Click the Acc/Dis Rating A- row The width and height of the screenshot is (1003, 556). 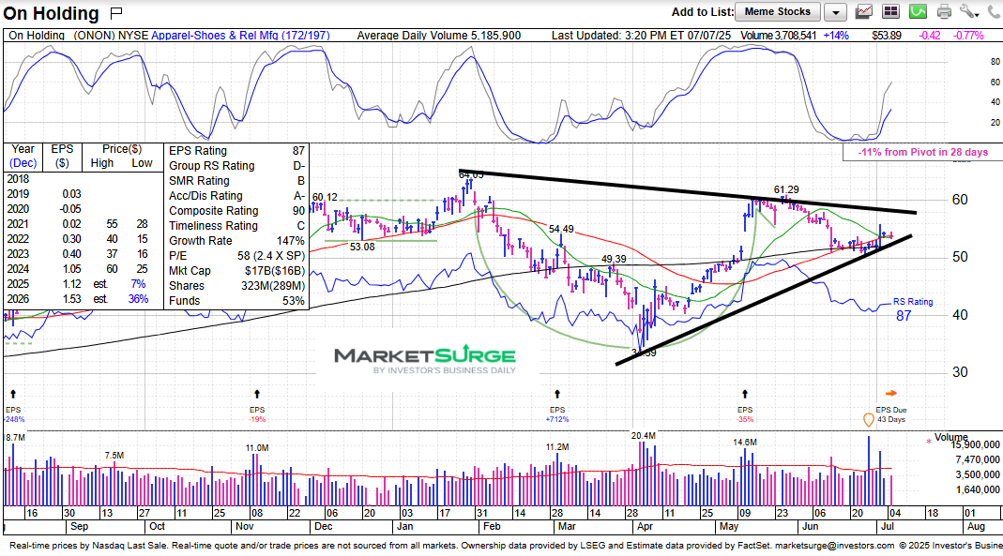pos(236,196)
